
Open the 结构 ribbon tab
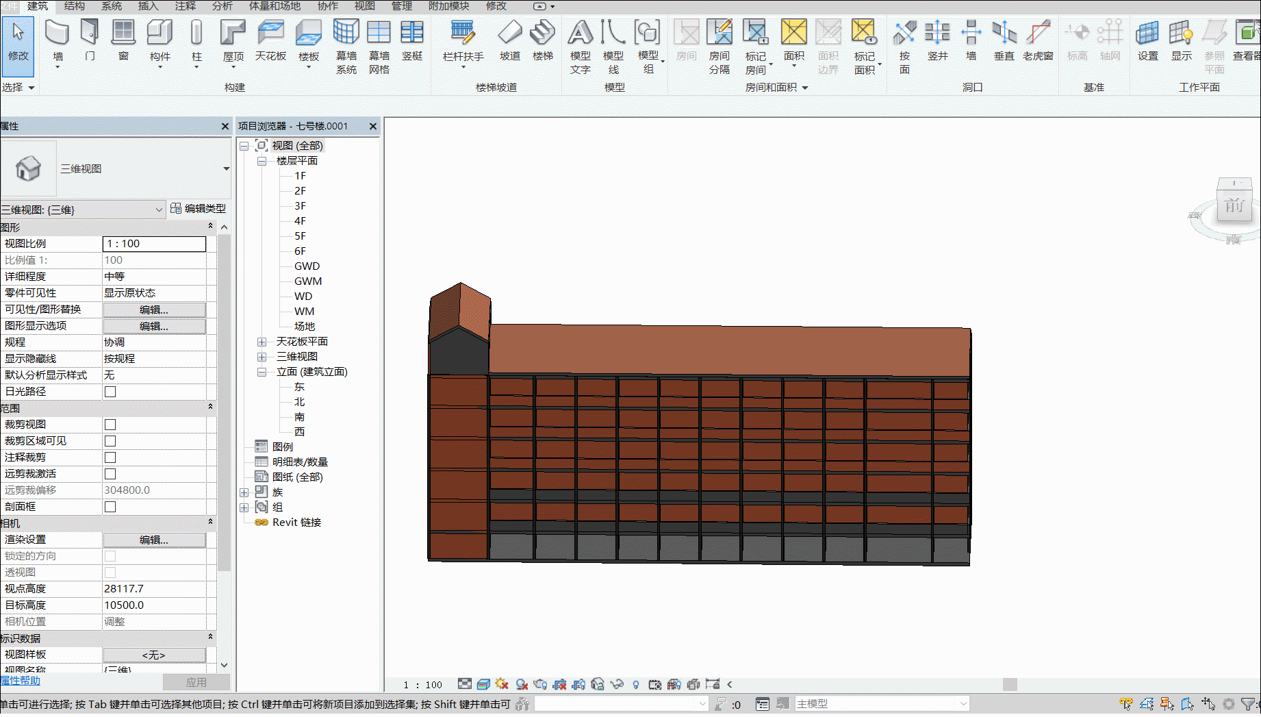[x=75, y=6]
